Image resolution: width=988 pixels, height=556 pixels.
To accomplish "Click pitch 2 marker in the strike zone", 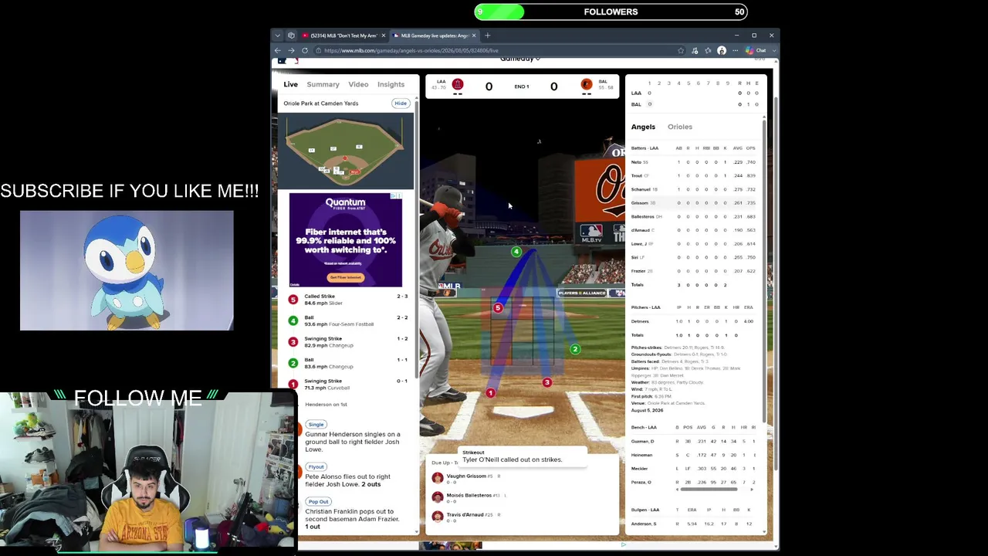I will (575, 349).
